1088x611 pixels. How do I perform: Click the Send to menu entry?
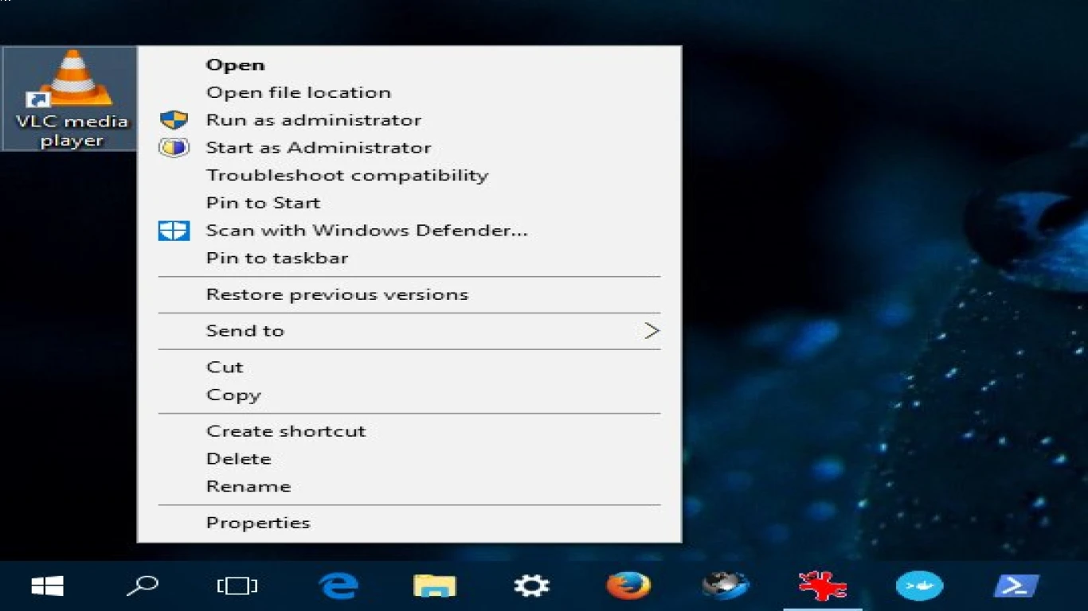(245, 331)
